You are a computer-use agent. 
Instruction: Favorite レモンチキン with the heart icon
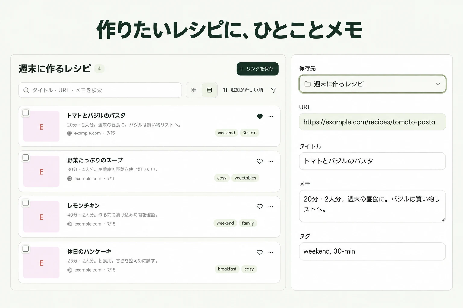coord(260,206)
